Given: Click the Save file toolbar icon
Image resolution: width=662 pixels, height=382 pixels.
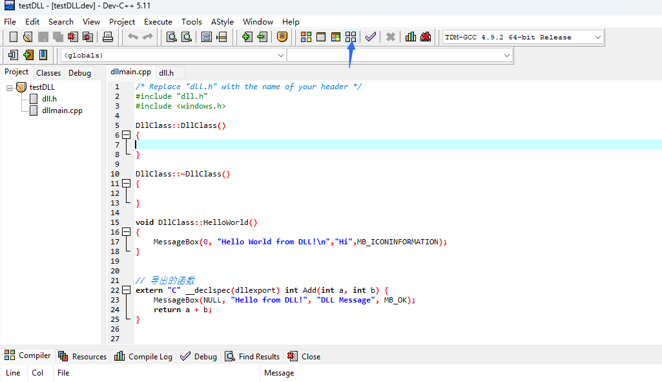Looking at the screenshot, I should tap(43, 37).
